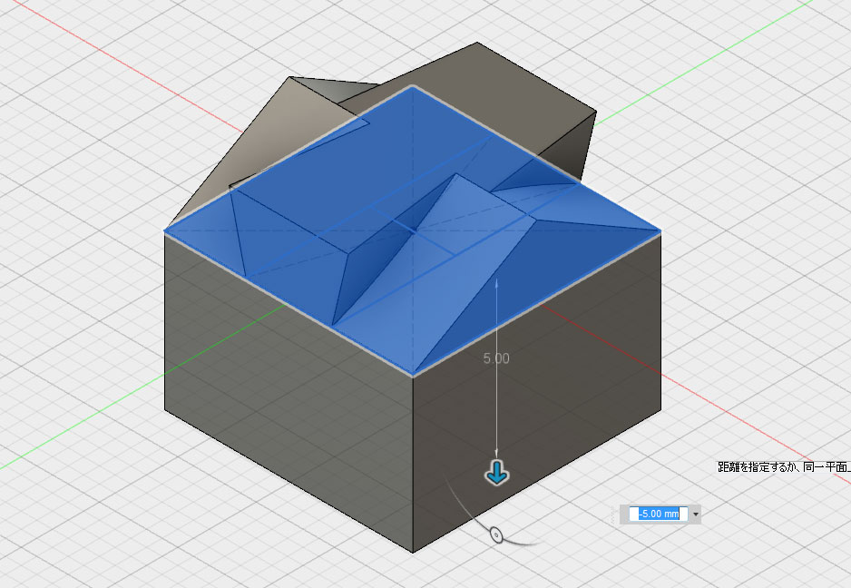
Task: Click the dotted grip left of distance field
Action: pyautogui.click(x=624, y=514)
